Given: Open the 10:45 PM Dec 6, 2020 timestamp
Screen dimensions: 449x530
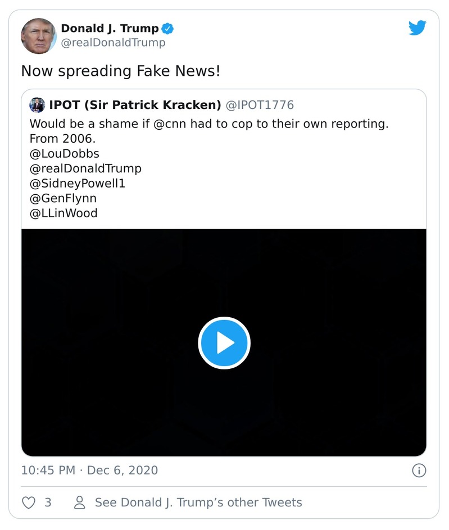Looking at the screenshot, I should 89,470.
